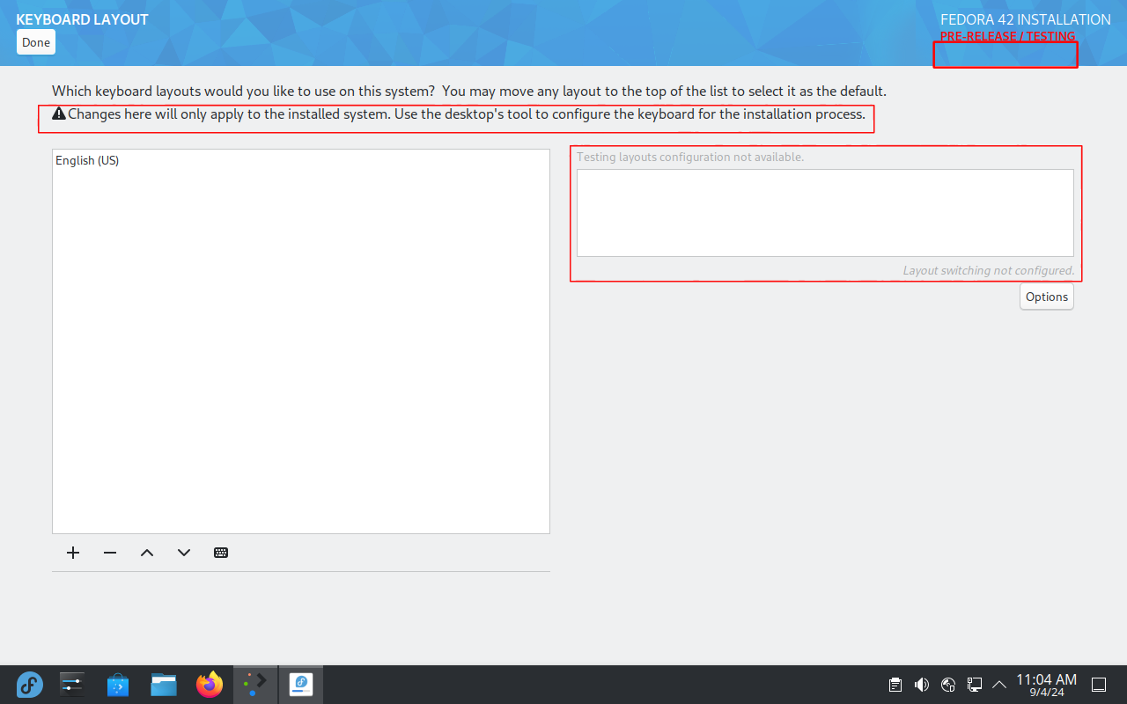Open the clock showing 11:04 AM
Viewport: 1127px width, 704px height.
point(1046,685)
